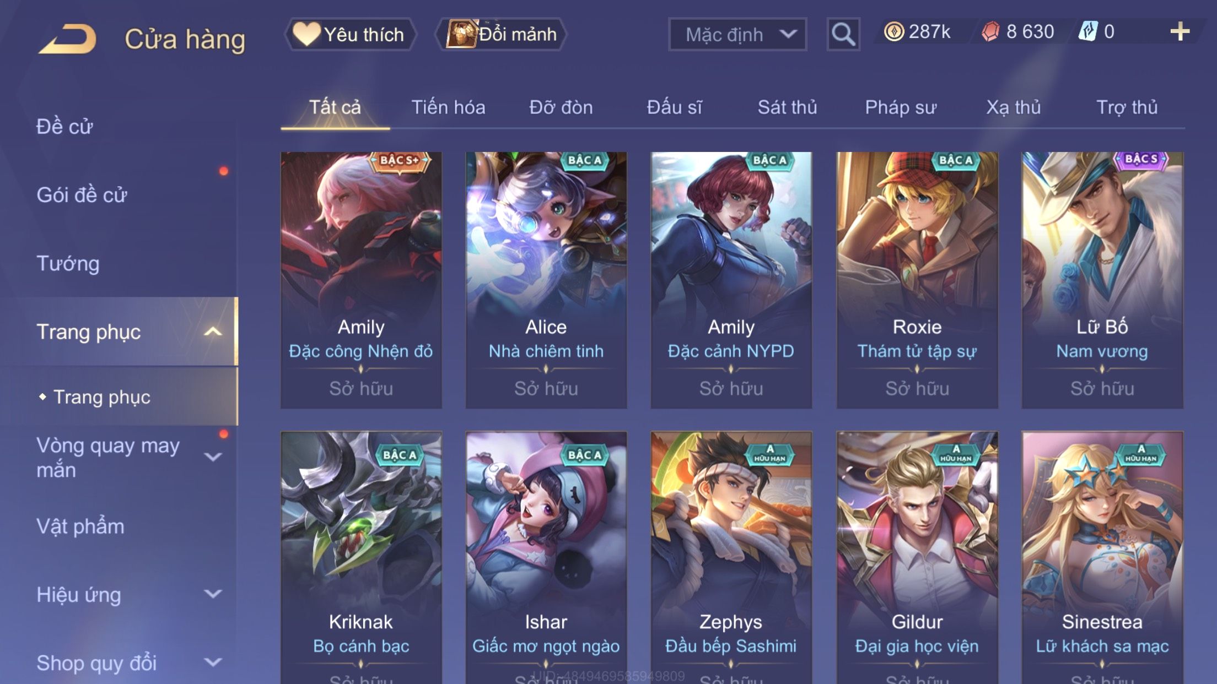The image size is (1217, 684).
Task: Click the gold coin balance icon
Action: (x=893, y=31)
